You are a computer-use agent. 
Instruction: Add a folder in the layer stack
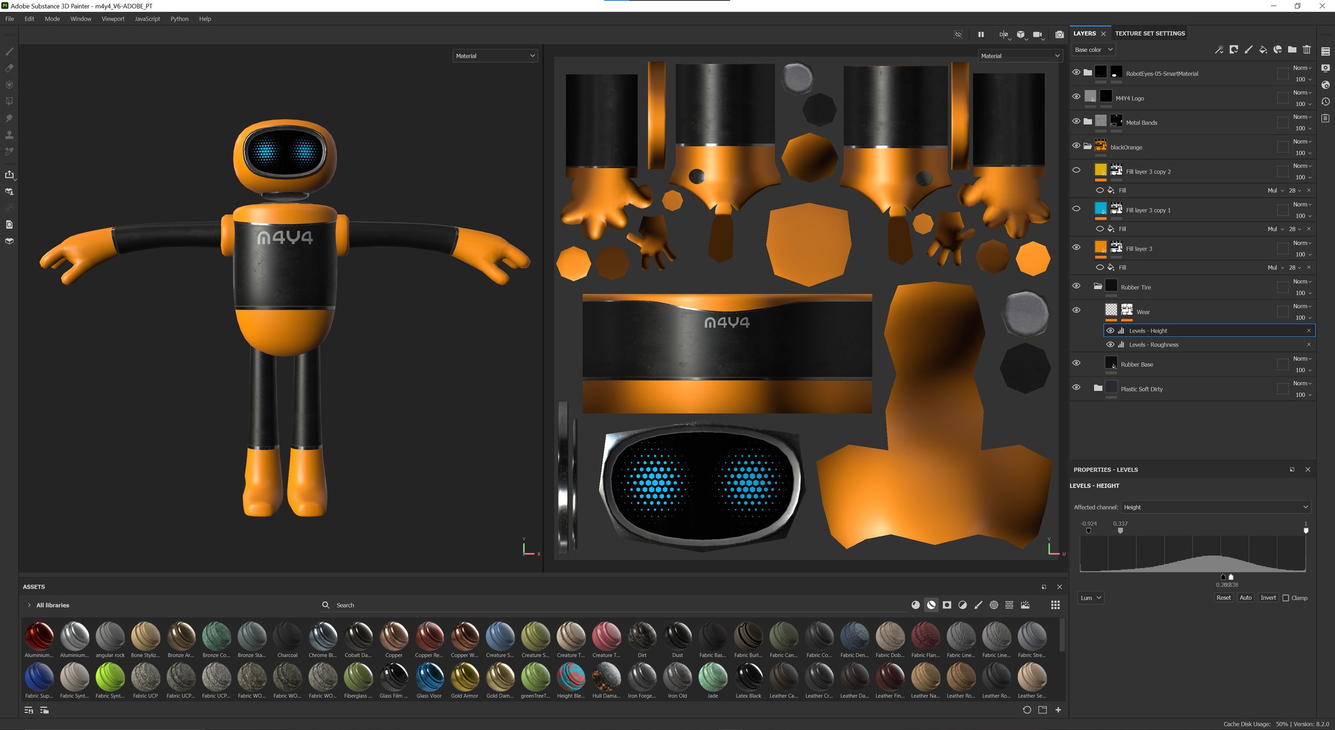pyautogui.click(x=1292, y=50)
